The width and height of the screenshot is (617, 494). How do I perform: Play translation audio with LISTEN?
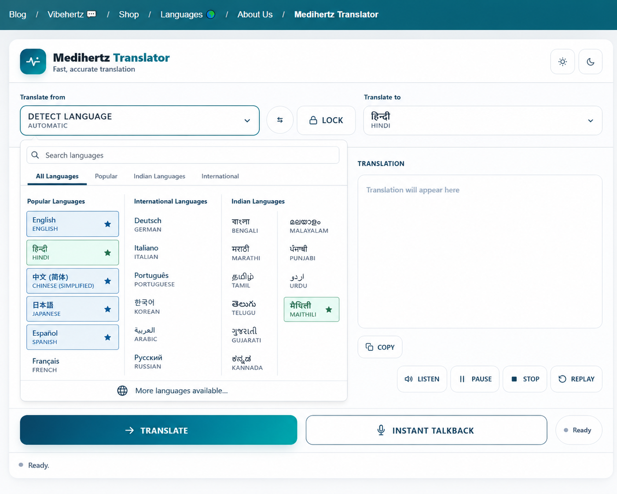(x=422, y=379)
